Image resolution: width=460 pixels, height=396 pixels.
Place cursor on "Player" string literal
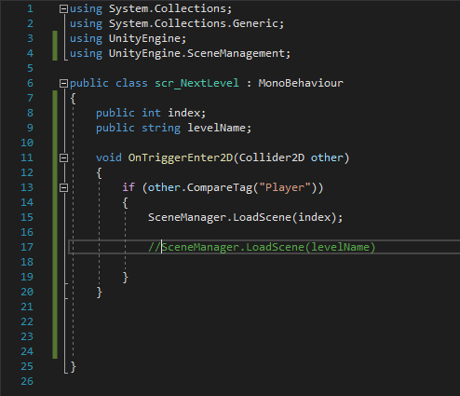click(285, 187)
